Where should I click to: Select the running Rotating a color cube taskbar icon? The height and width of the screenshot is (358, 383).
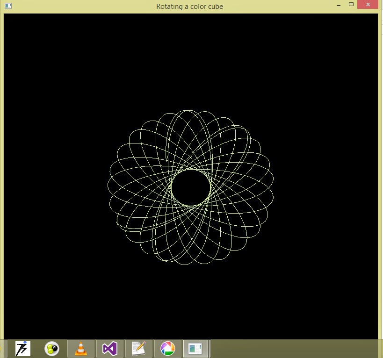click(196, 348)
